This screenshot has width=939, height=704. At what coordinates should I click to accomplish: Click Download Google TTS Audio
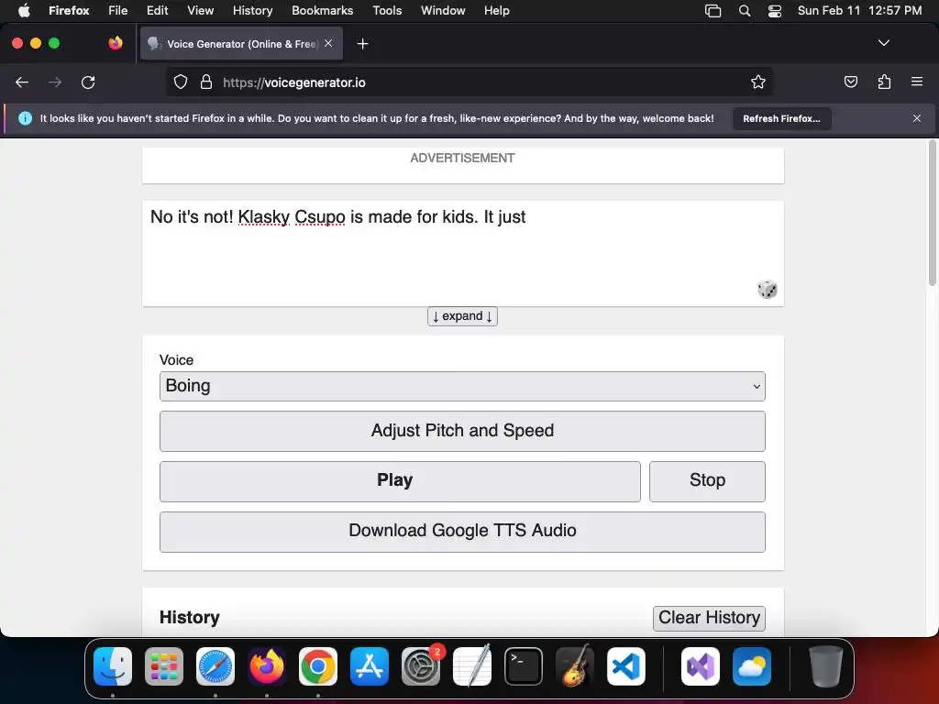pyautogui.click(x=462, y=532)
